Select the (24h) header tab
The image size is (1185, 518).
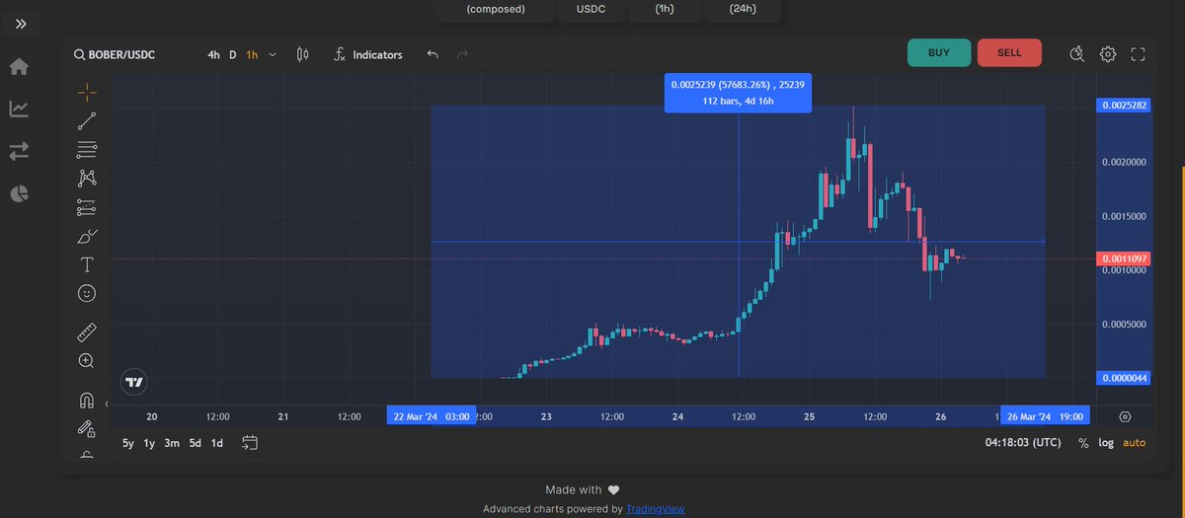click(x=743, y=10)
